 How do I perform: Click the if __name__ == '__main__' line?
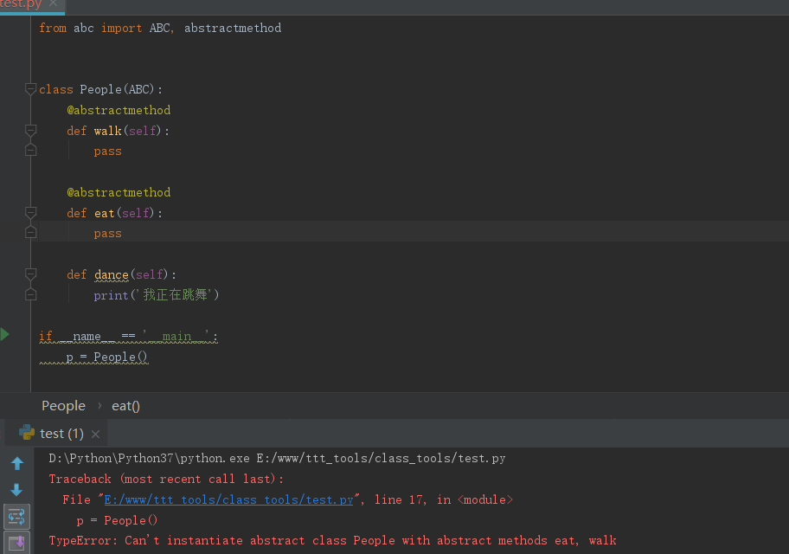tap(128, 336)
